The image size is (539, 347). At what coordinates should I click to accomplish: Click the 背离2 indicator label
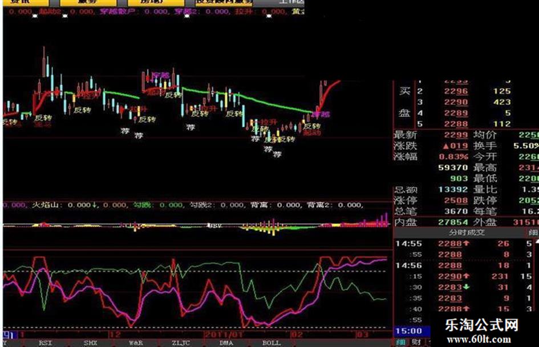tap(319, 205)
